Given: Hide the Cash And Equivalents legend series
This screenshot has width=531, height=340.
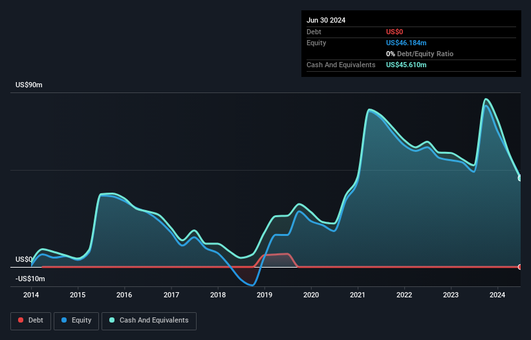Looking at the screenshot, I should point(149,321).
